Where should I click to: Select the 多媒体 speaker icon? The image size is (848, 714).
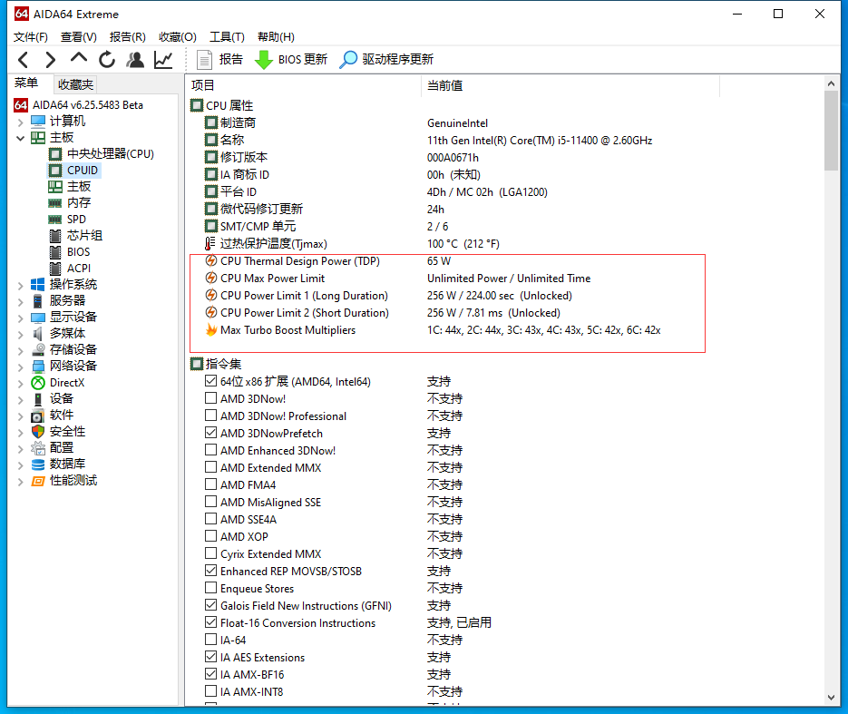(38, 333)
